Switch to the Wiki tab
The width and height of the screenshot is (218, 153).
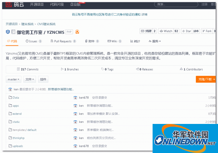pyautogui.click(x=114, y=41)
